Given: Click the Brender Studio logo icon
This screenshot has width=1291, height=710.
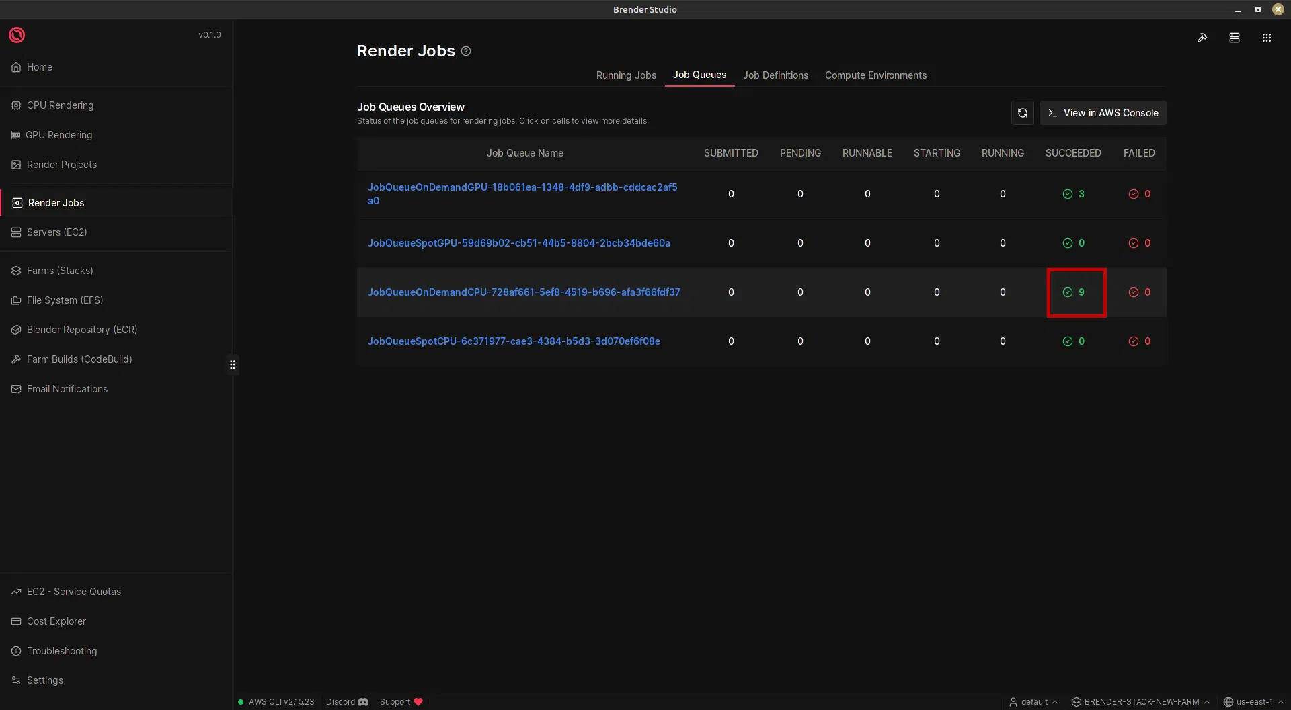Looking at the screenshot, I should (17, 35).
